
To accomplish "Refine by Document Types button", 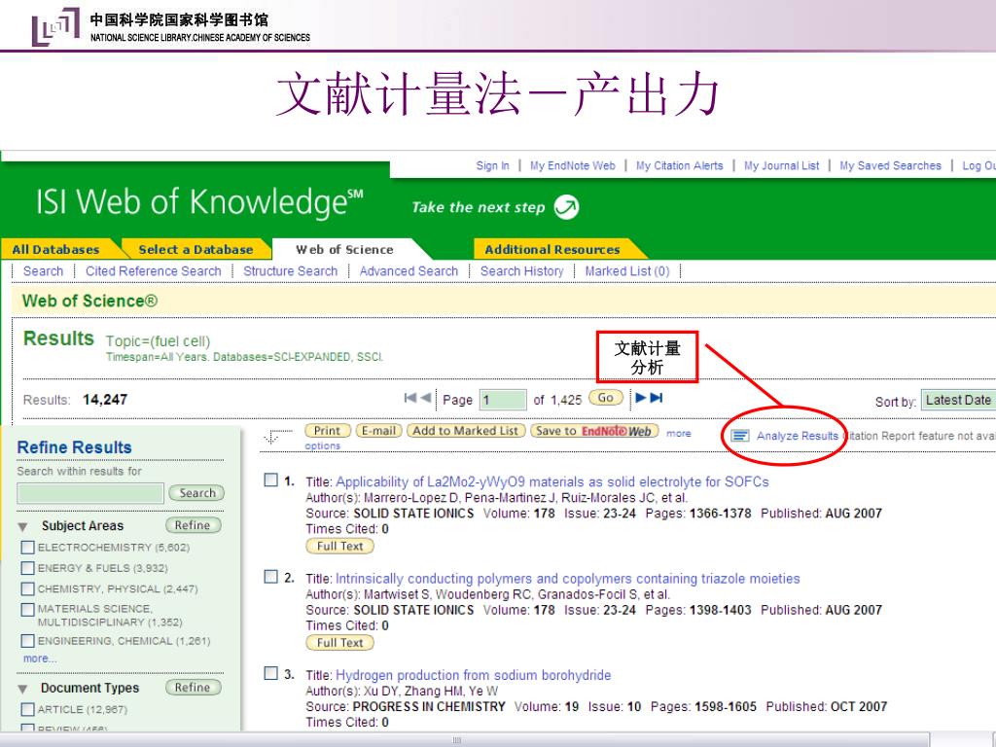I will pyautogui.click(x=194, y=688).
